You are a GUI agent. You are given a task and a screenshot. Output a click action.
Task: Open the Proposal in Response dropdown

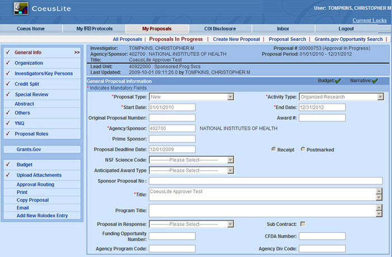[191, 225]
